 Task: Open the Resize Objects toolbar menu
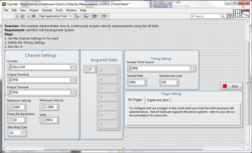96,16
